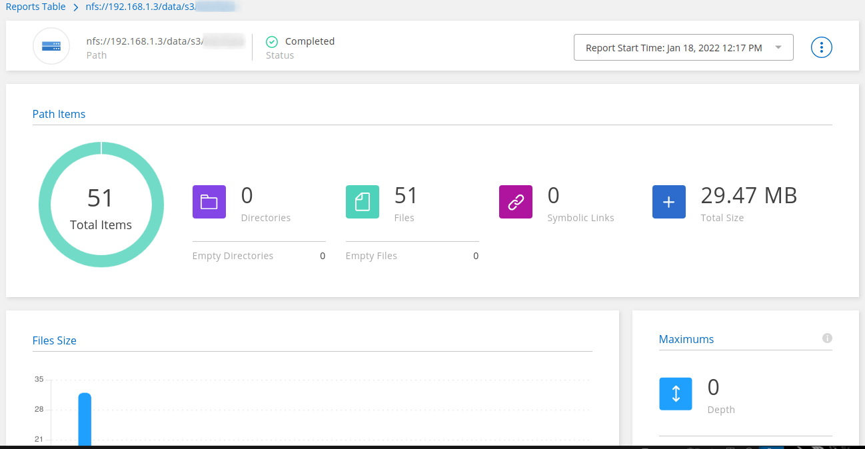
Task: Select the teal Files icon
Action: tap(363, 202)
